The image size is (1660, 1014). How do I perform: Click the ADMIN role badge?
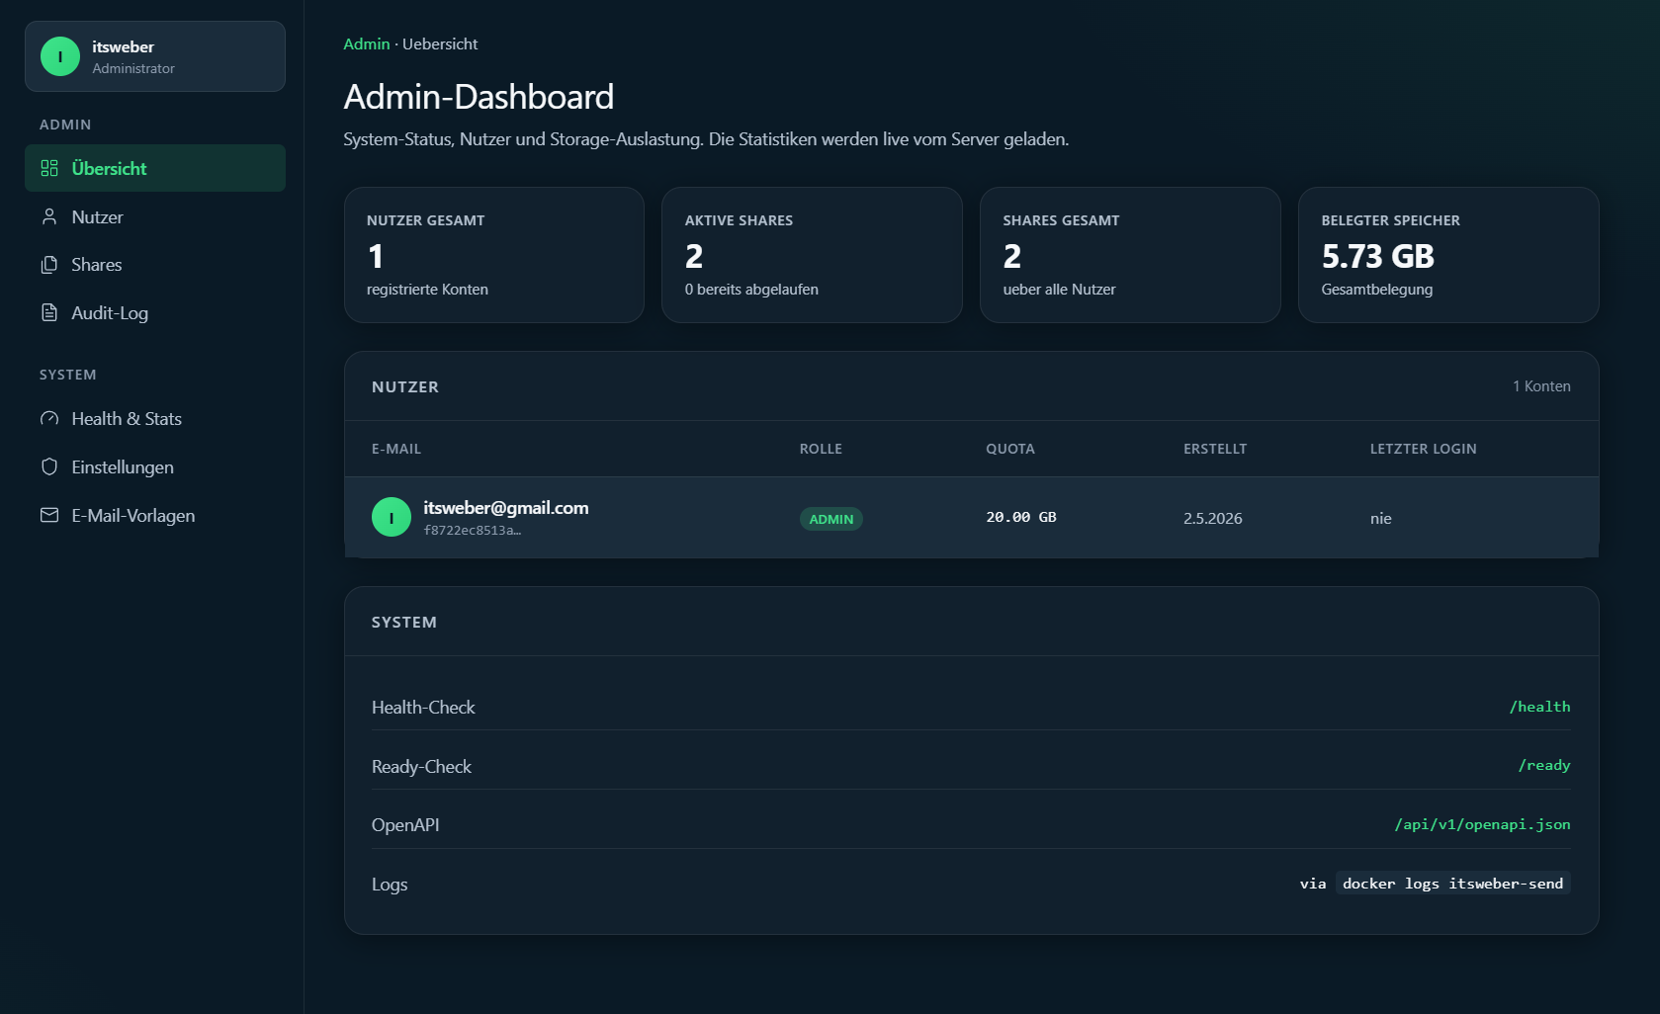tap(831, 519)
